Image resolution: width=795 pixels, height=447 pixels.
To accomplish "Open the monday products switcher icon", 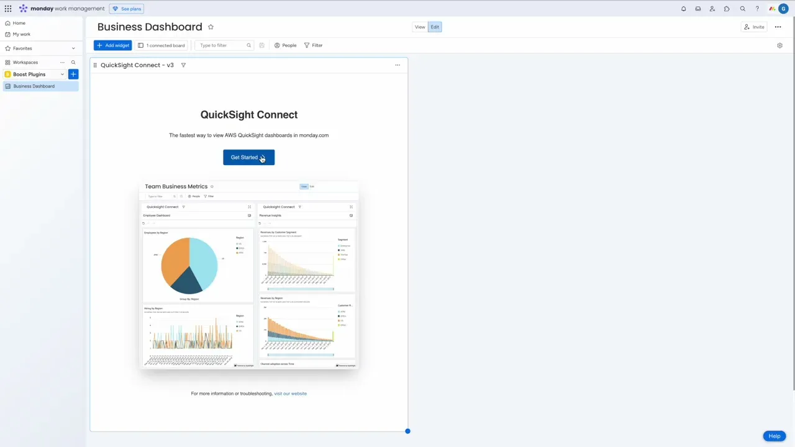I will tap(772, 9).
